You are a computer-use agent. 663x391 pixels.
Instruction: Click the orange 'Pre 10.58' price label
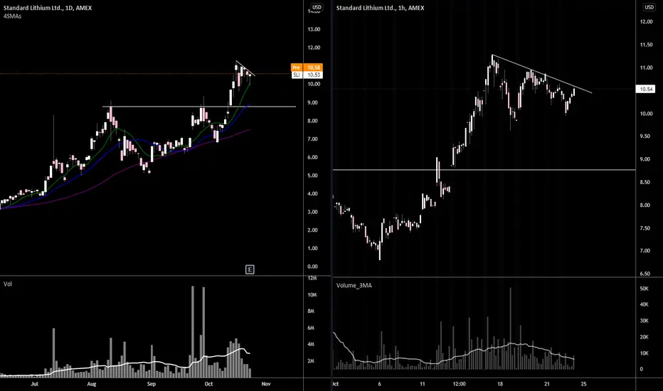point(307,68)
